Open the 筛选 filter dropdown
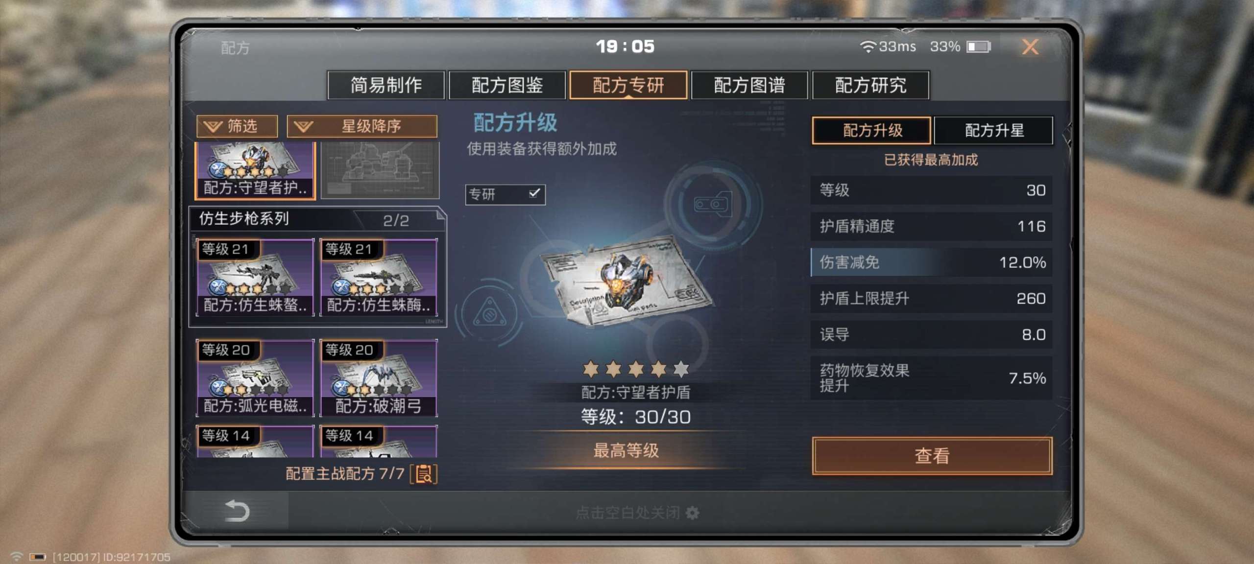 (237, 126)
